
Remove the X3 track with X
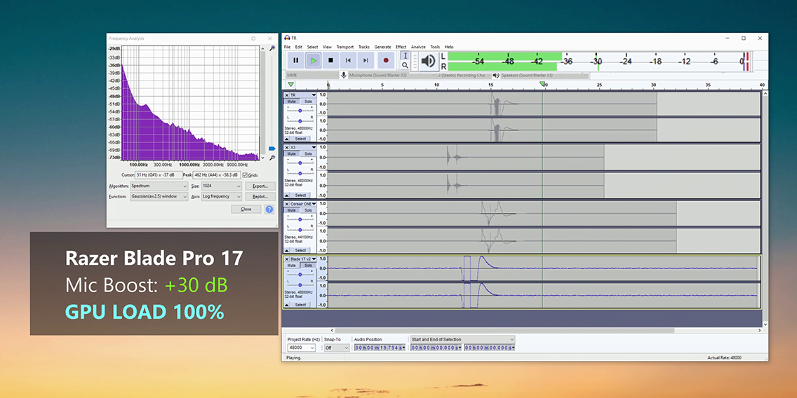[x=287, y=147]
